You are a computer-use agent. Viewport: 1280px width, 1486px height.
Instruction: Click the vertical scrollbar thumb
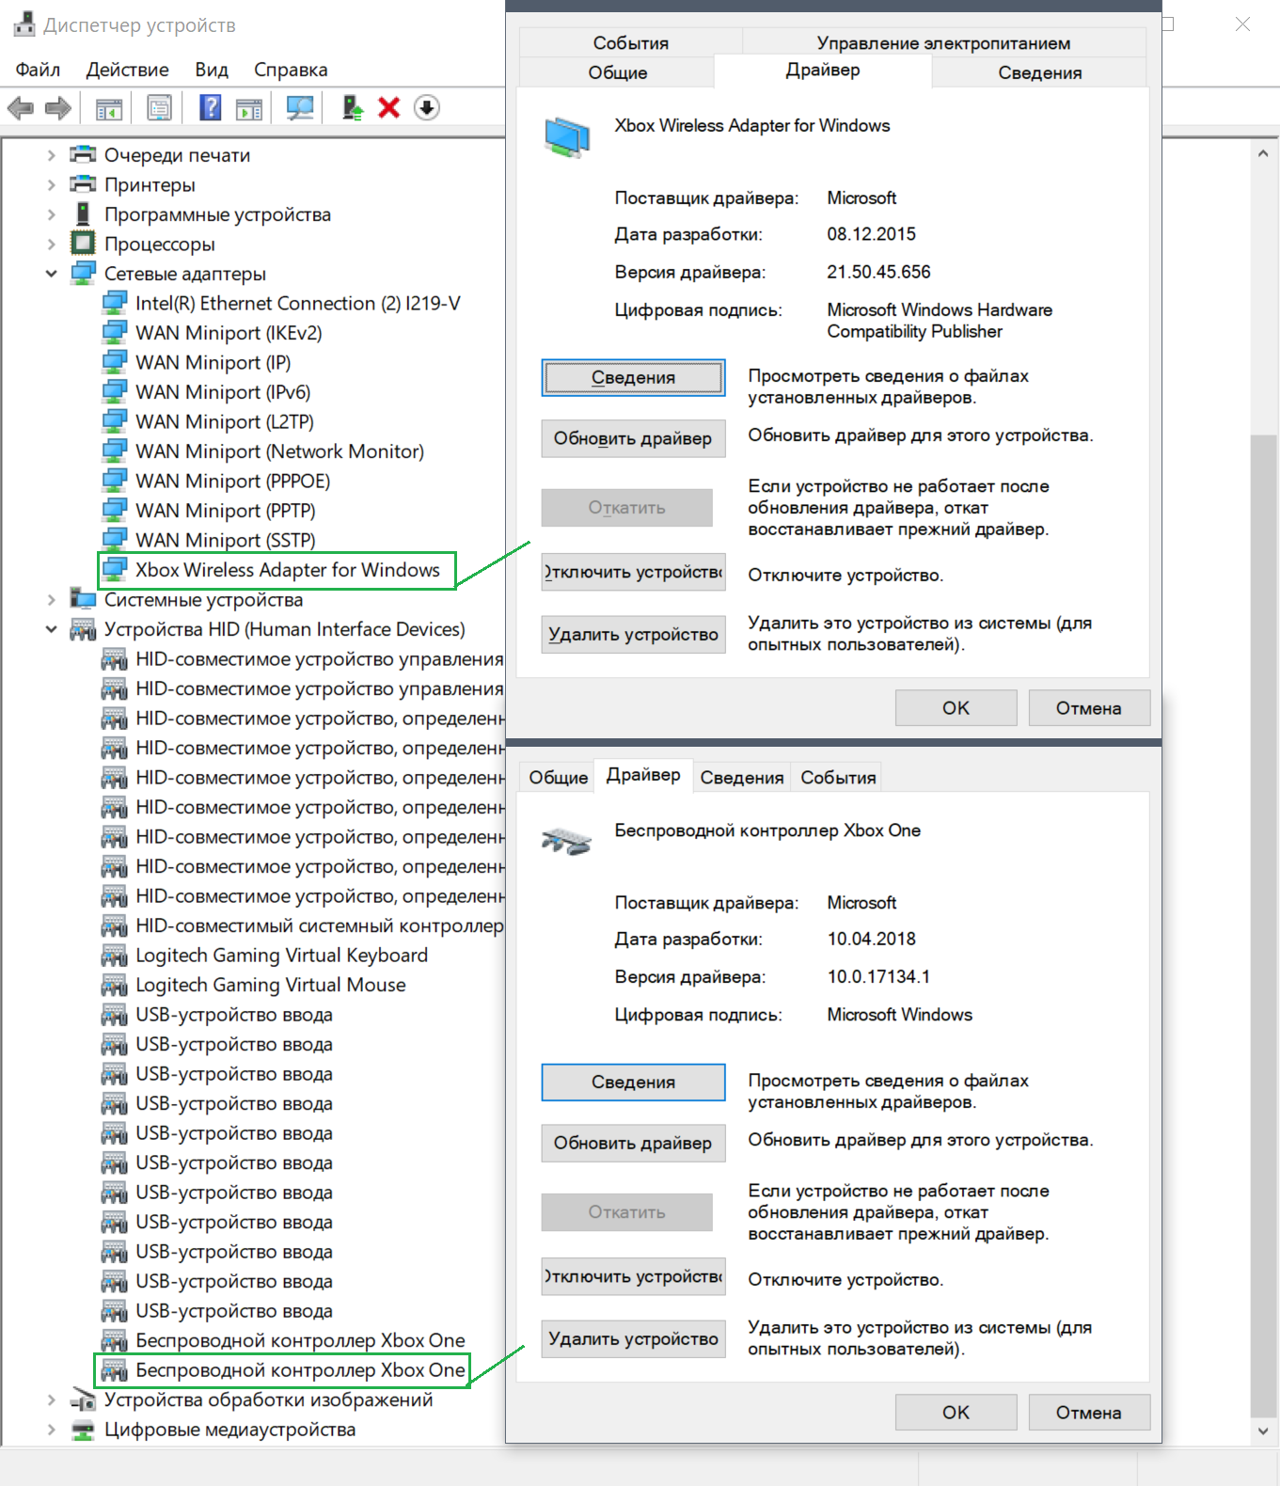tap(1263, 925)
